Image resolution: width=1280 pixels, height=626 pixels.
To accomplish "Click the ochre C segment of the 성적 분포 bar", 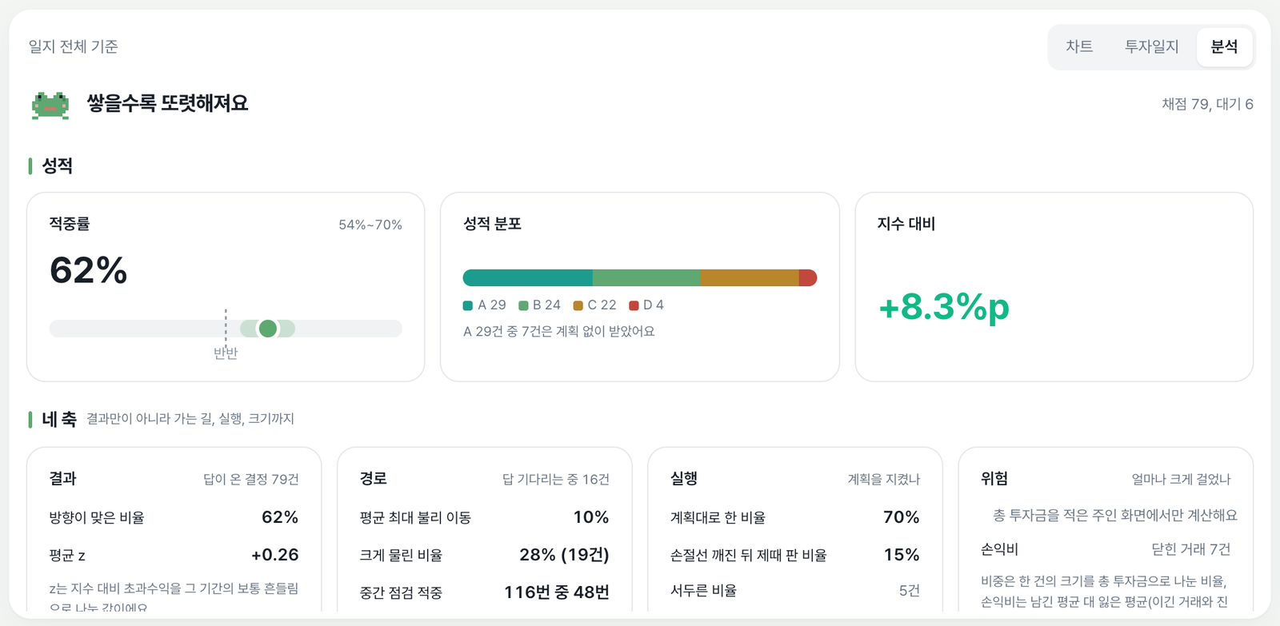I will tap(750, 278).
